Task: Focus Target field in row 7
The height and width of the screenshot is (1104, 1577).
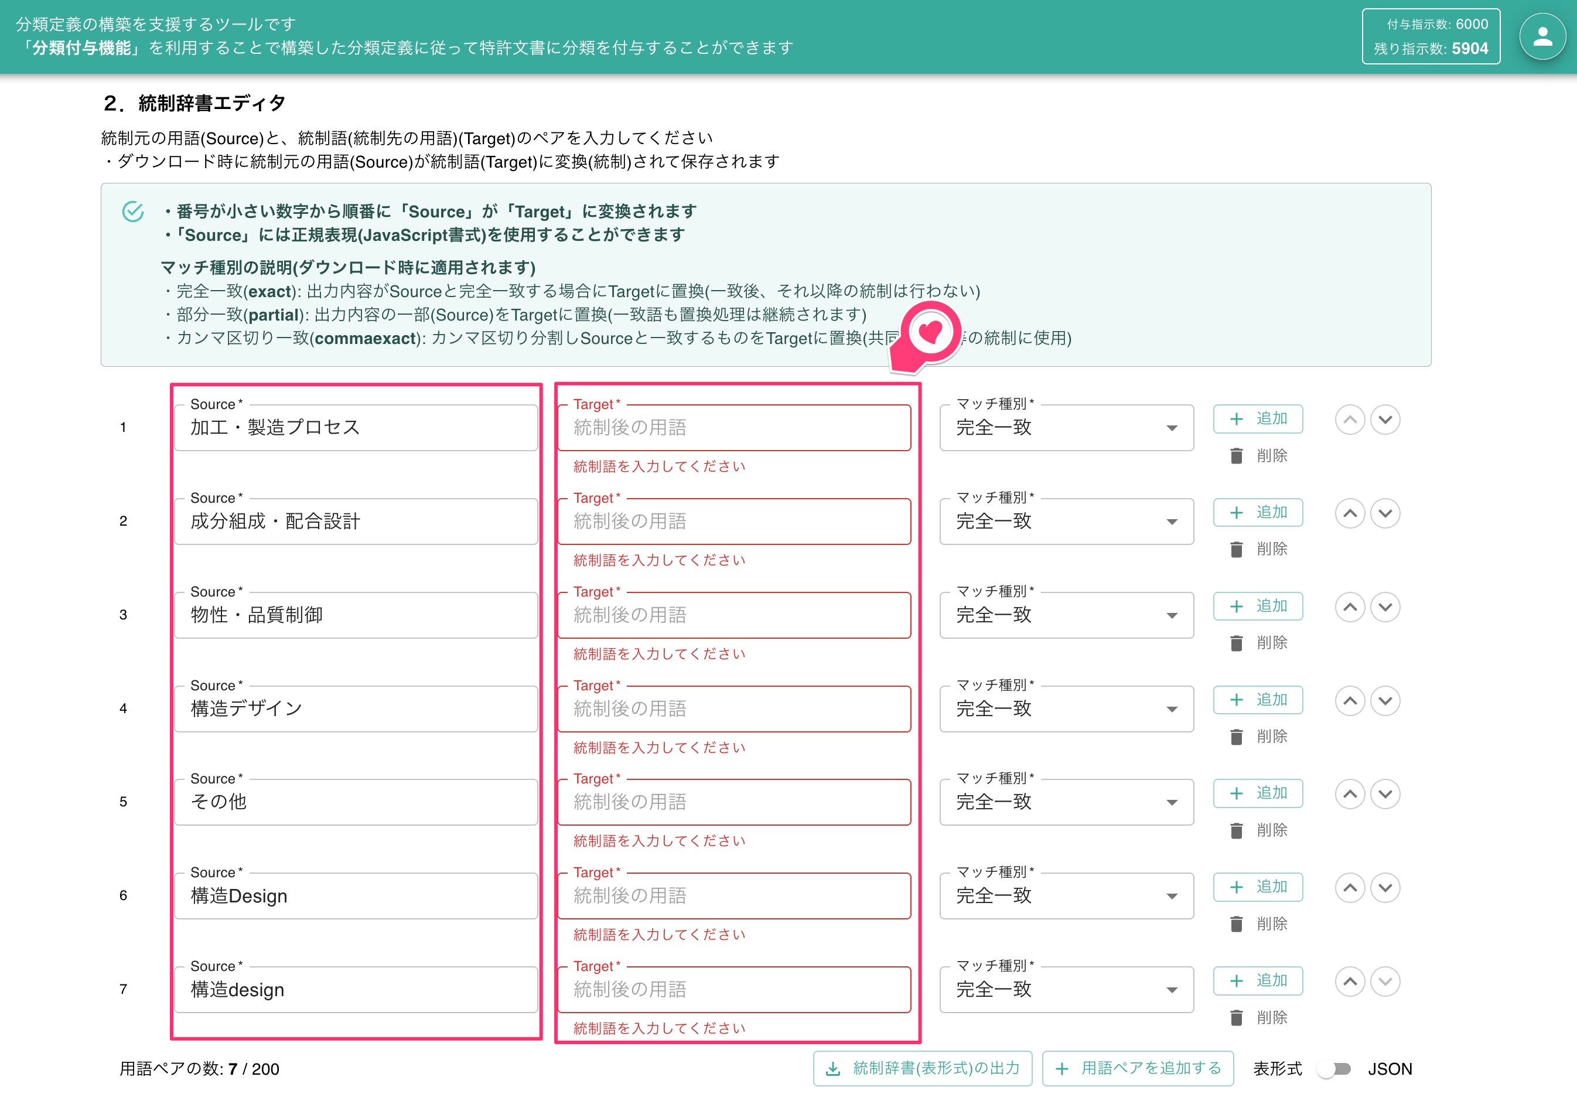Action: (734, 989)
